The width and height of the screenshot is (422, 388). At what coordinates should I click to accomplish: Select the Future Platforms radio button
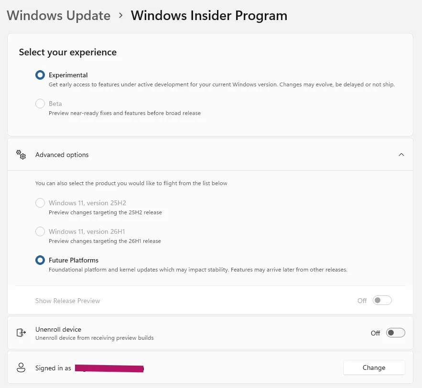tap(40, 260)
